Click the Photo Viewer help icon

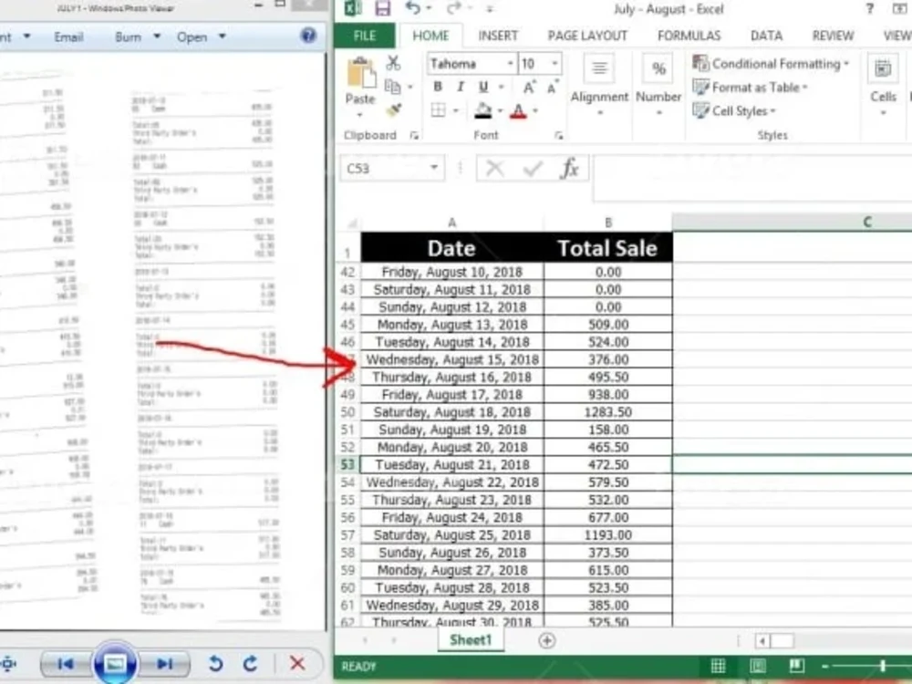pyautogui.click(x=308, y=36)
